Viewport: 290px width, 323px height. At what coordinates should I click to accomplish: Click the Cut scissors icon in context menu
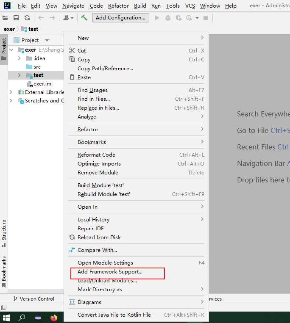(72, 50)
